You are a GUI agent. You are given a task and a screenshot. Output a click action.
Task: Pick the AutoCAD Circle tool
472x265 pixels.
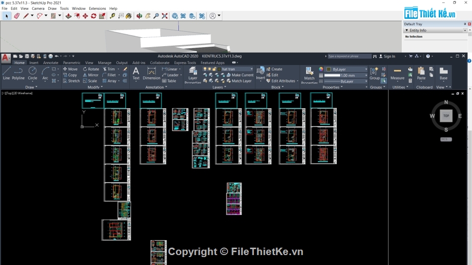32,74
